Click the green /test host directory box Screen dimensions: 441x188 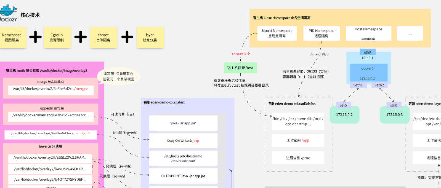point(240,68)
